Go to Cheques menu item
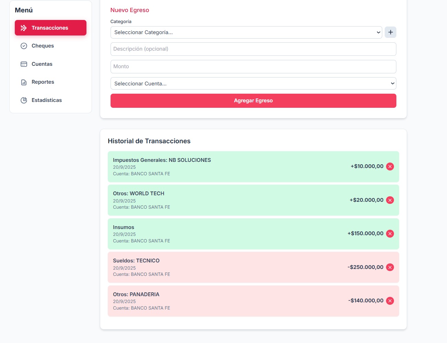The height and width of the screenshot is (343, 447). (x=43, y=46)
